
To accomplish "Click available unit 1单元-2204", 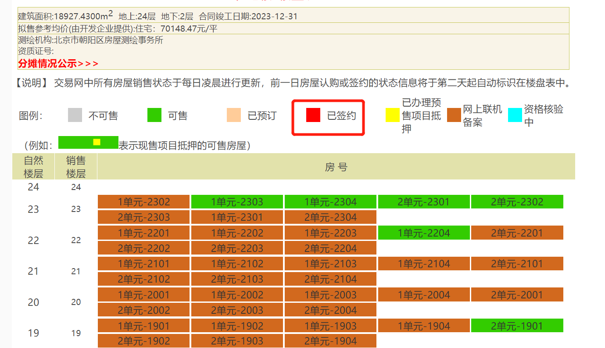I will [x=423, y=233].
